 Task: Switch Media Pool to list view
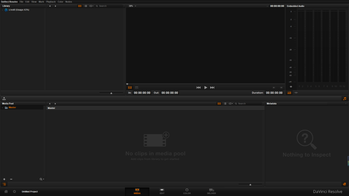[225, 104]
